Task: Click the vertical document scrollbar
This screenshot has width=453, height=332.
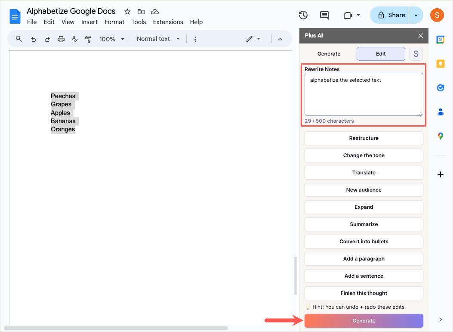Action: (x=295, y=276)
